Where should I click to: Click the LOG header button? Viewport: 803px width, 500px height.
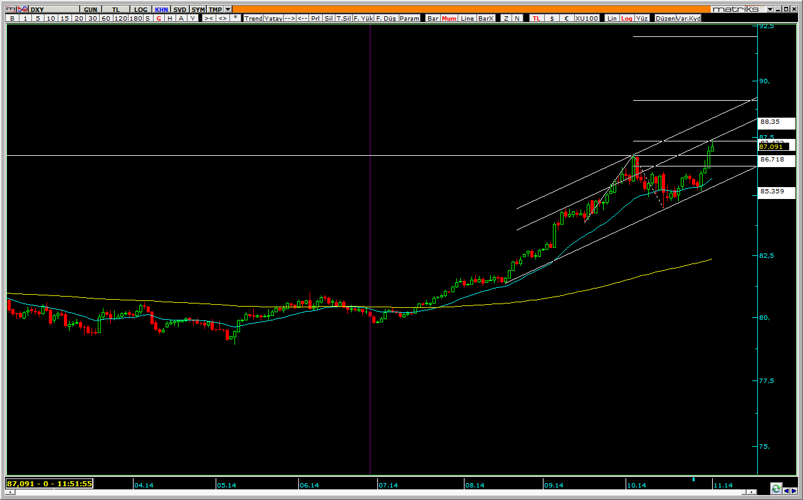tap(140, 9)
